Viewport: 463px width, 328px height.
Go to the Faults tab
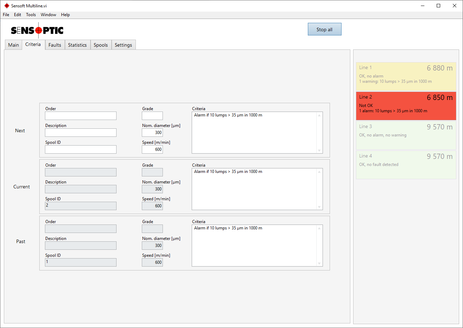pos(55,45)
